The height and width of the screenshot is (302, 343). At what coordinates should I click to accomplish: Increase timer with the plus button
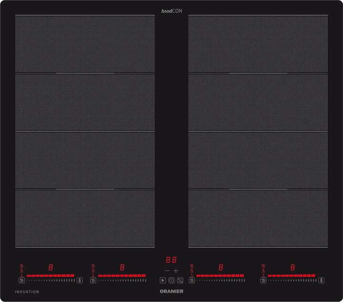click(176, 270)
